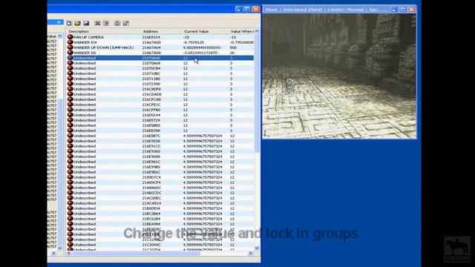
Task: Click the last toolbar icon with pencil
Action: click(126, 23)
